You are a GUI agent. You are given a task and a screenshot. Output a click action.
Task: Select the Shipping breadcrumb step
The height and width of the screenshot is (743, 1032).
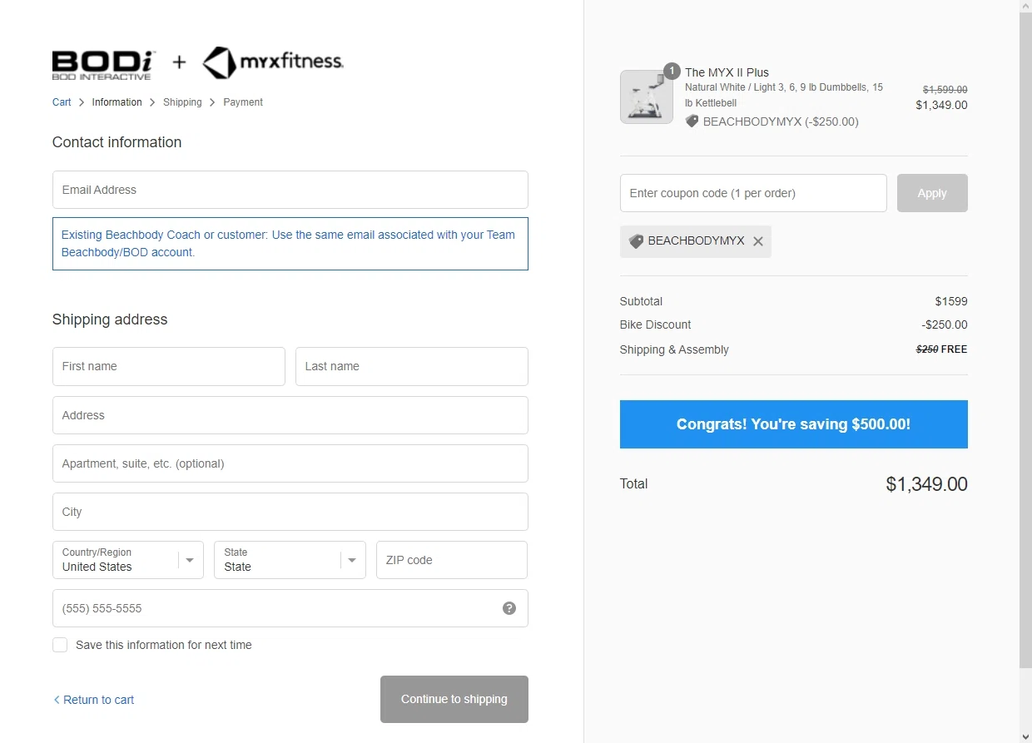pyautogui.click(x=182, y=102)
